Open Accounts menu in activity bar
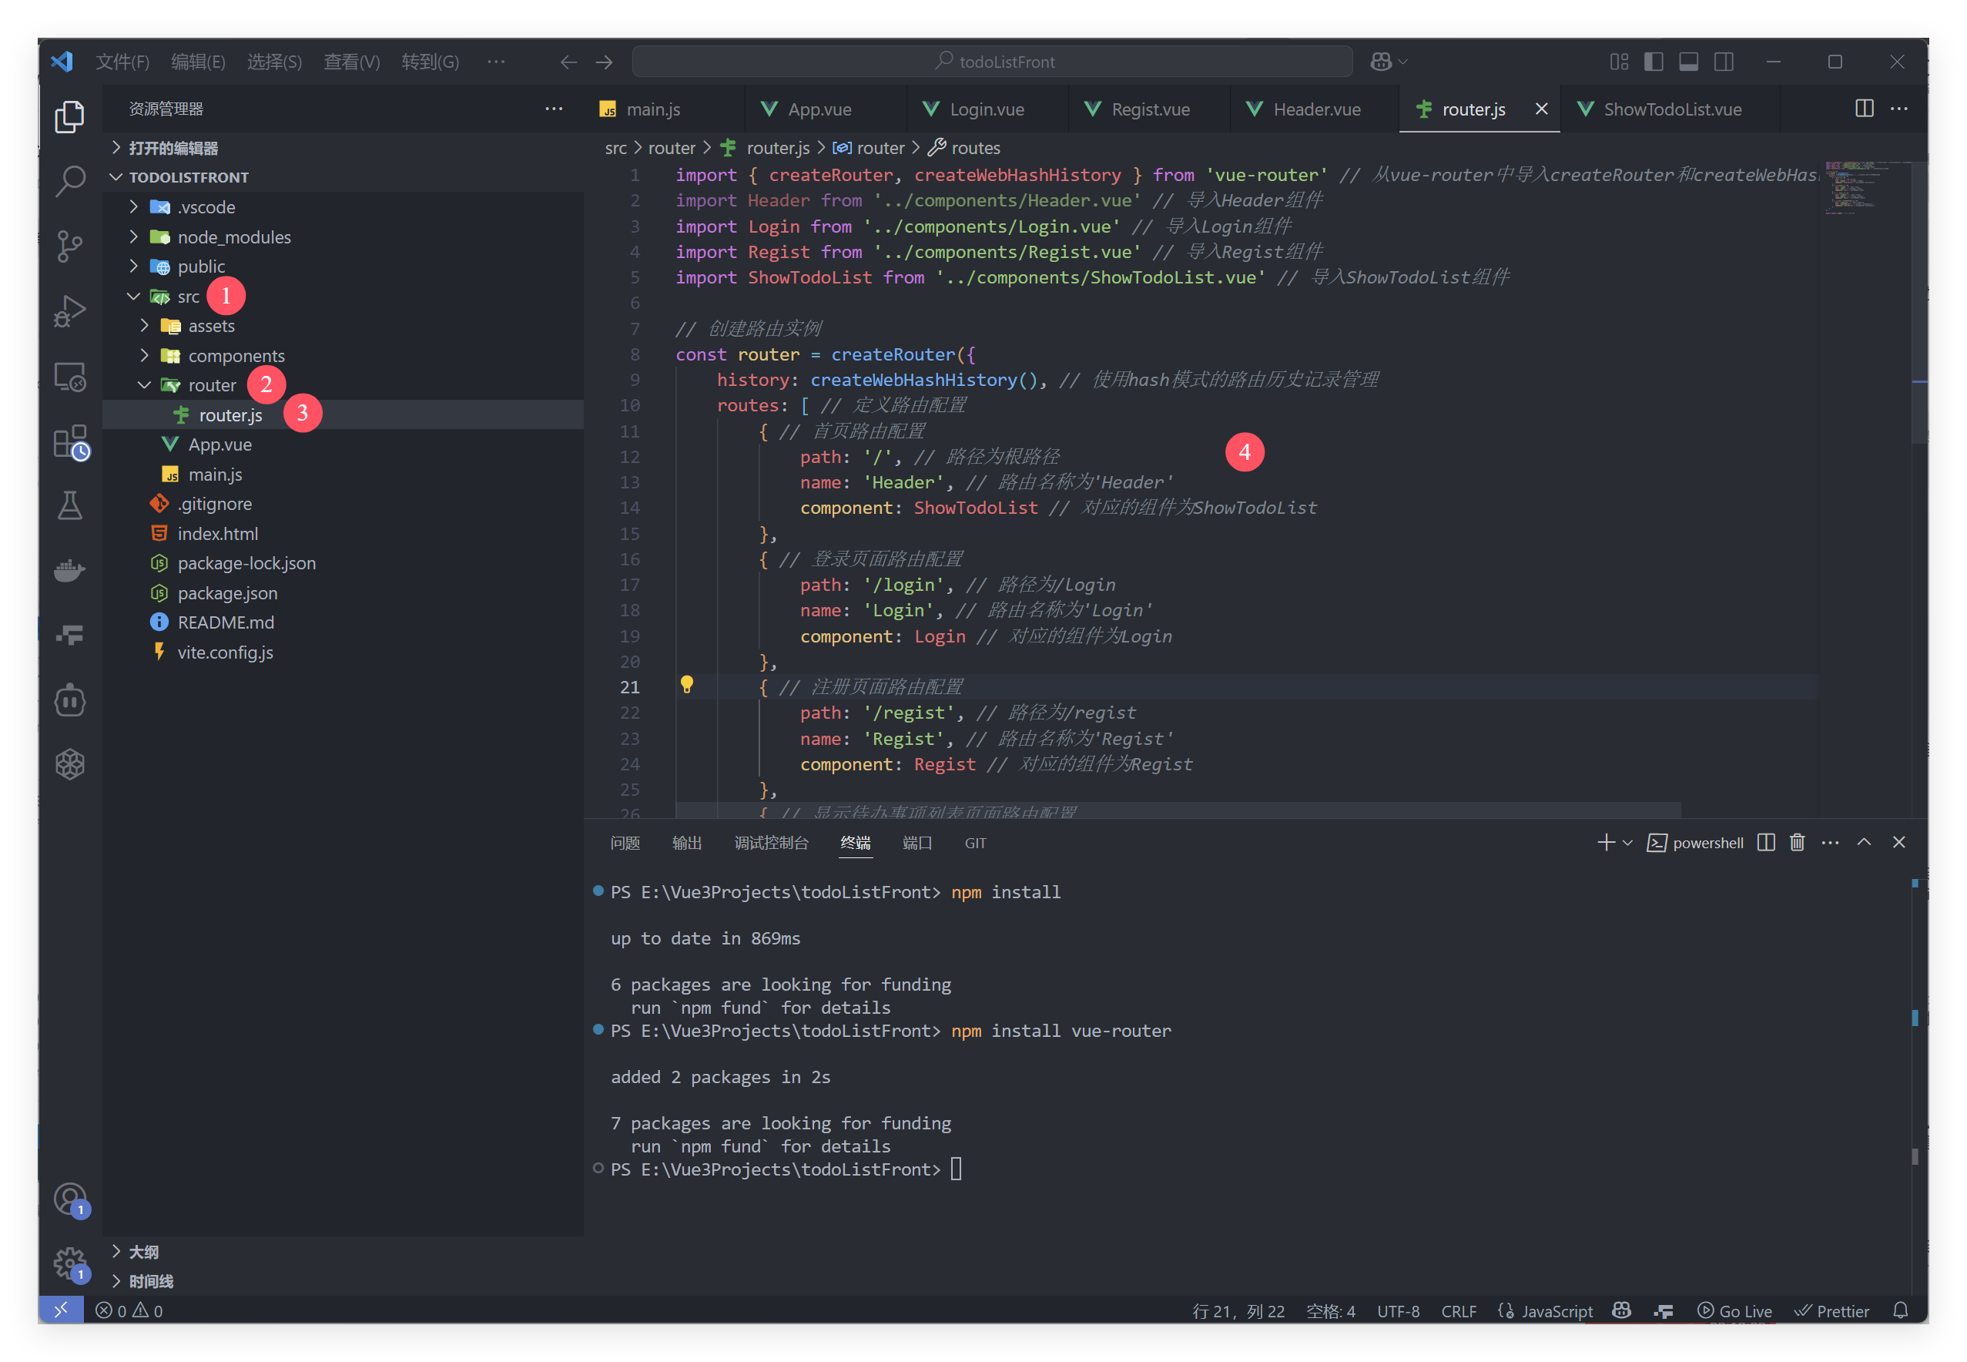 70,1200
